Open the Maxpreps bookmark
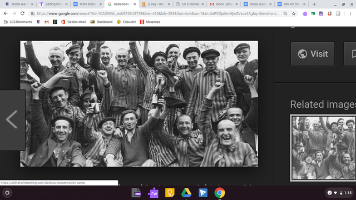The width and height of the screenshot is (356, 200). (x=150, y=22)
